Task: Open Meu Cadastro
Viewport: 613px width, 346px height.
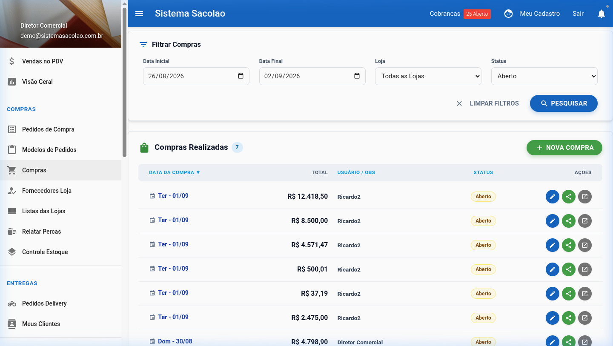Action: (x=540, y=14)
